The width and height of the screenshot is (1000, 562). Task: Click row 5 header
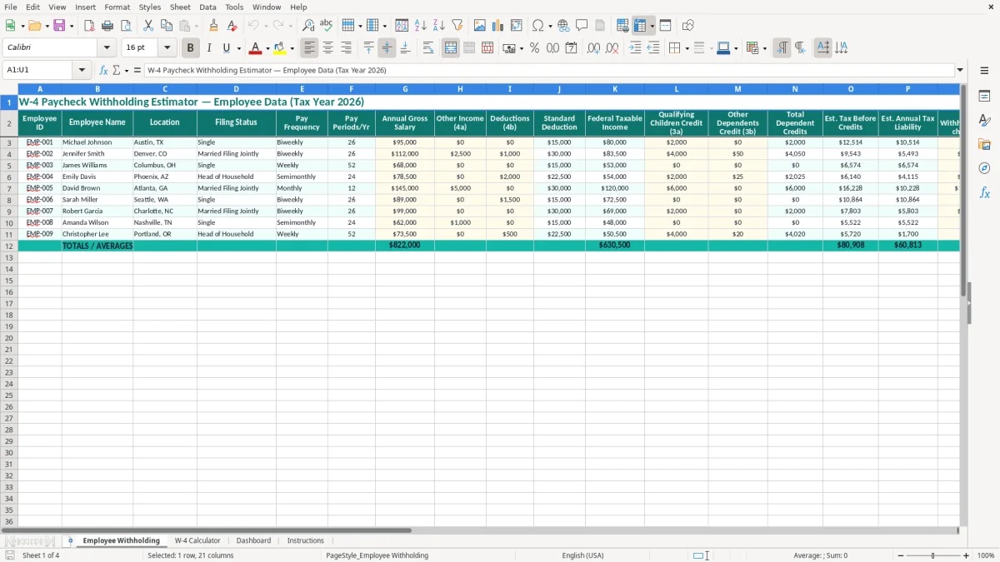(9, 166)
